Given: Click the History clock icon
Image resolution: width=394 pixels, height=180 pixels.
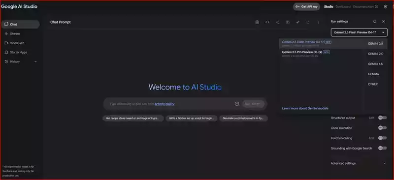Looking at the screenshot, I should pos(6,61).
